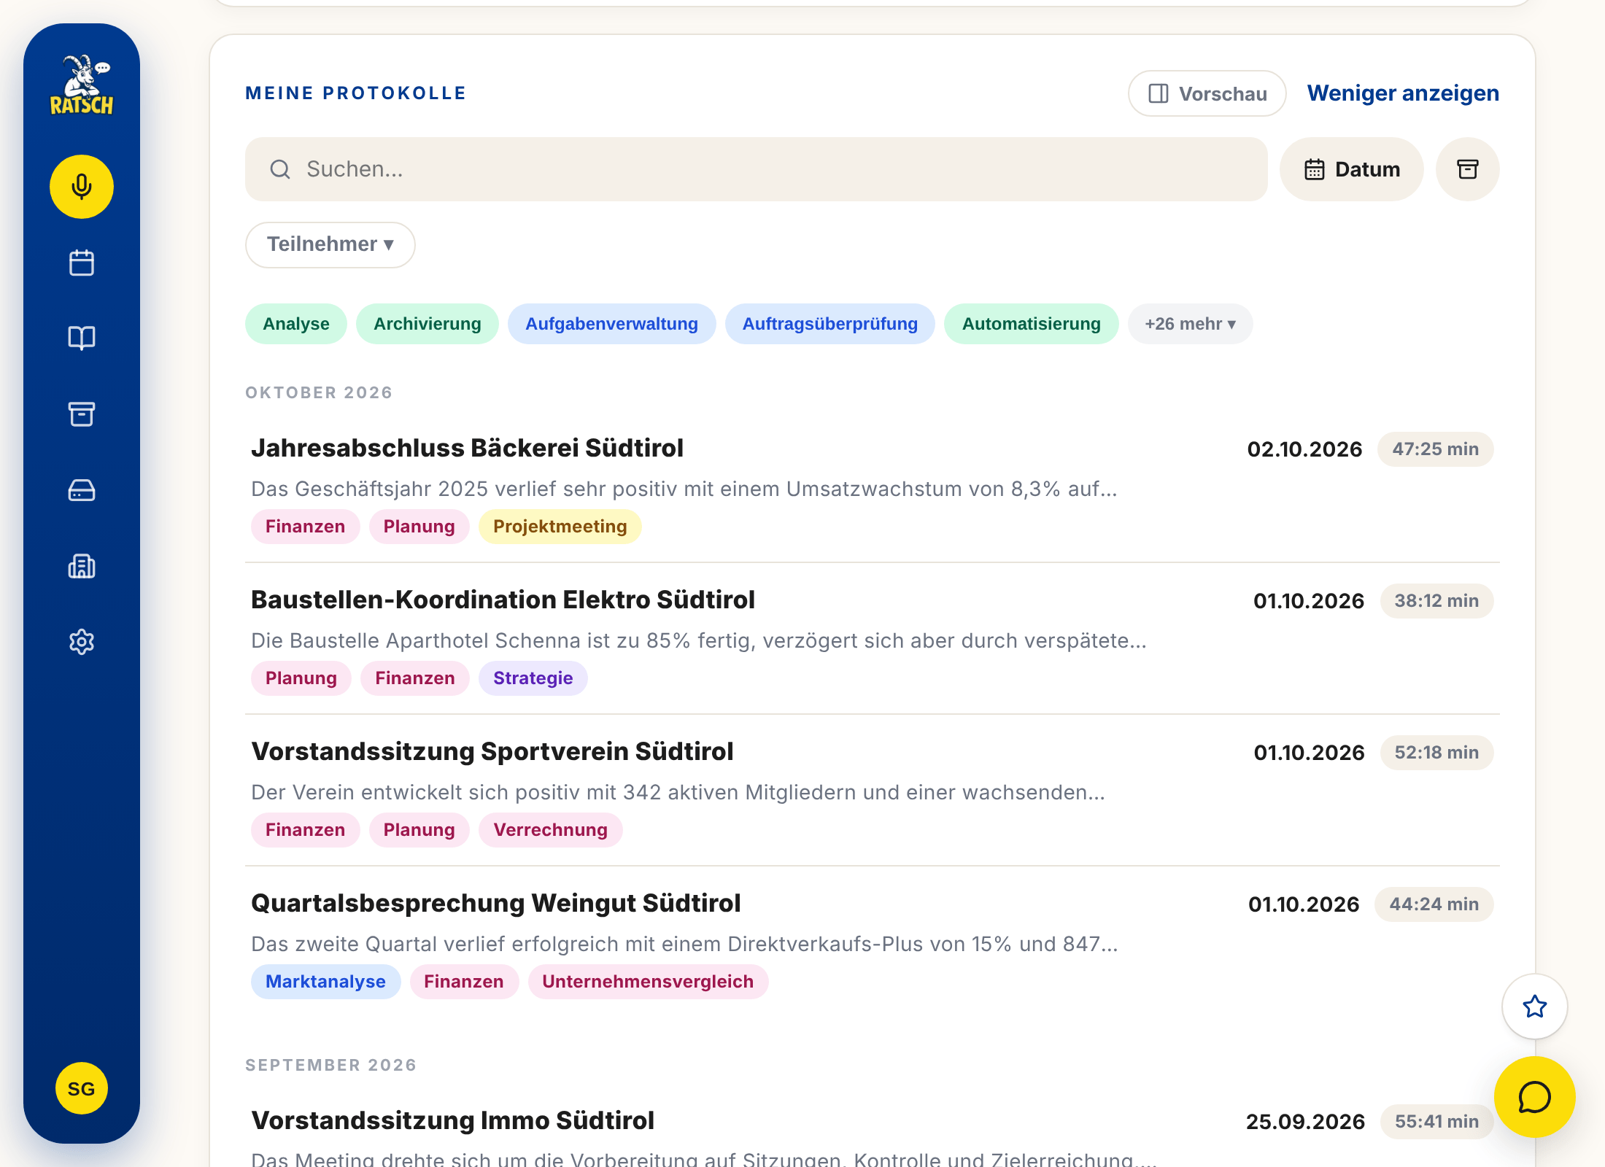1605x1167 pixels.
Task: Expand the Teilnehmer dropdown
Action: 330,244
